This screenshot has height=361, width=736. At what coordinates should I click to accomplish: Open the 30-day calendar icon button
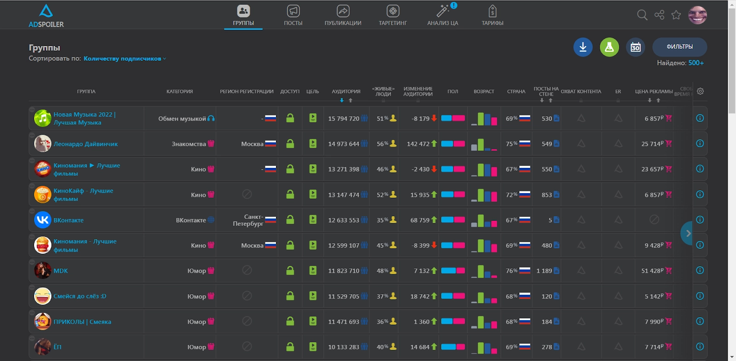[635, 47]
